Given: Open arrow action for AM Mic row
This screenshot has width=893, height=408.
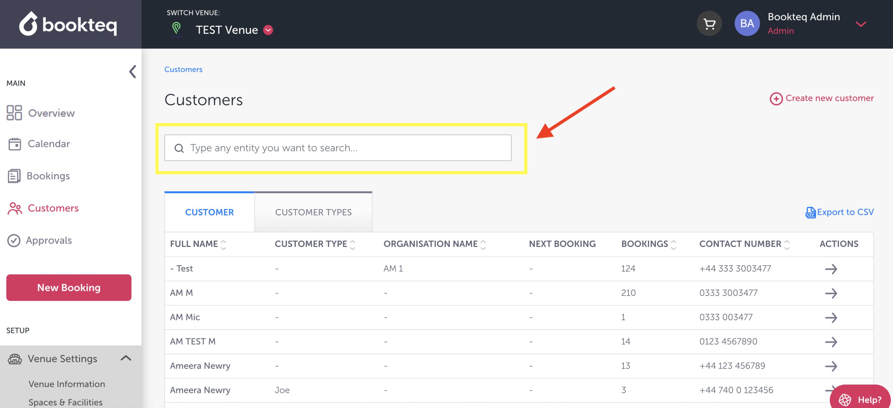Looking at the screenshot, I should 830,318.
